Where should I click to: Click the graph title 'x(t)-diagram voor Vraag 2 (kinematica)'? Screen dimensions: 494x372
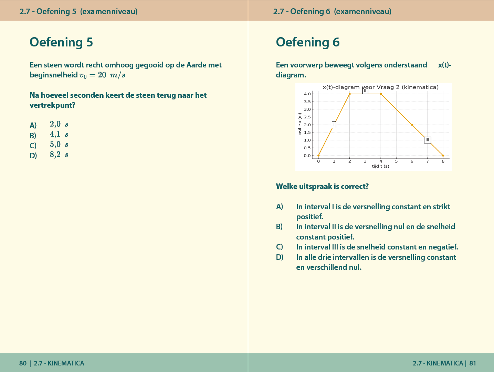pos(380,87)
